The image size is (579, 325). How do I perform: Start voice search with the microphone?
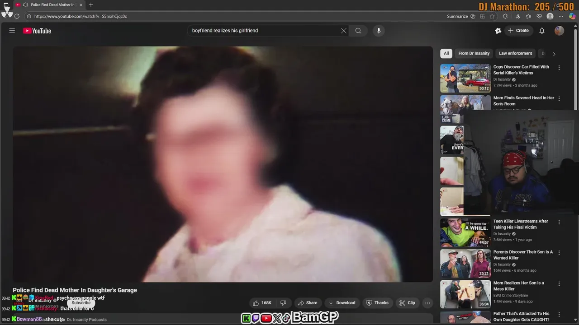(379, 31)
